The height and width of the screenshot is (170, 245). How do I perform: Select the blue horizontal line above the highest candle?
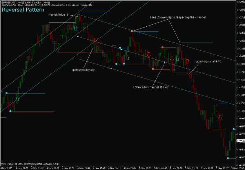[94, 12]
